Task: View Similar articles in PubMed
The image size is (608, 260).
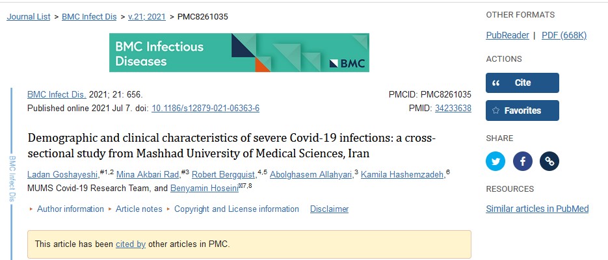Action: coord(537,209)
